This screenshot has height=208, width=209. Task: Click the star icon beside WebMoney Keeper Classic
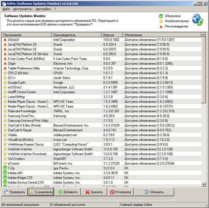tap(5, 144)
